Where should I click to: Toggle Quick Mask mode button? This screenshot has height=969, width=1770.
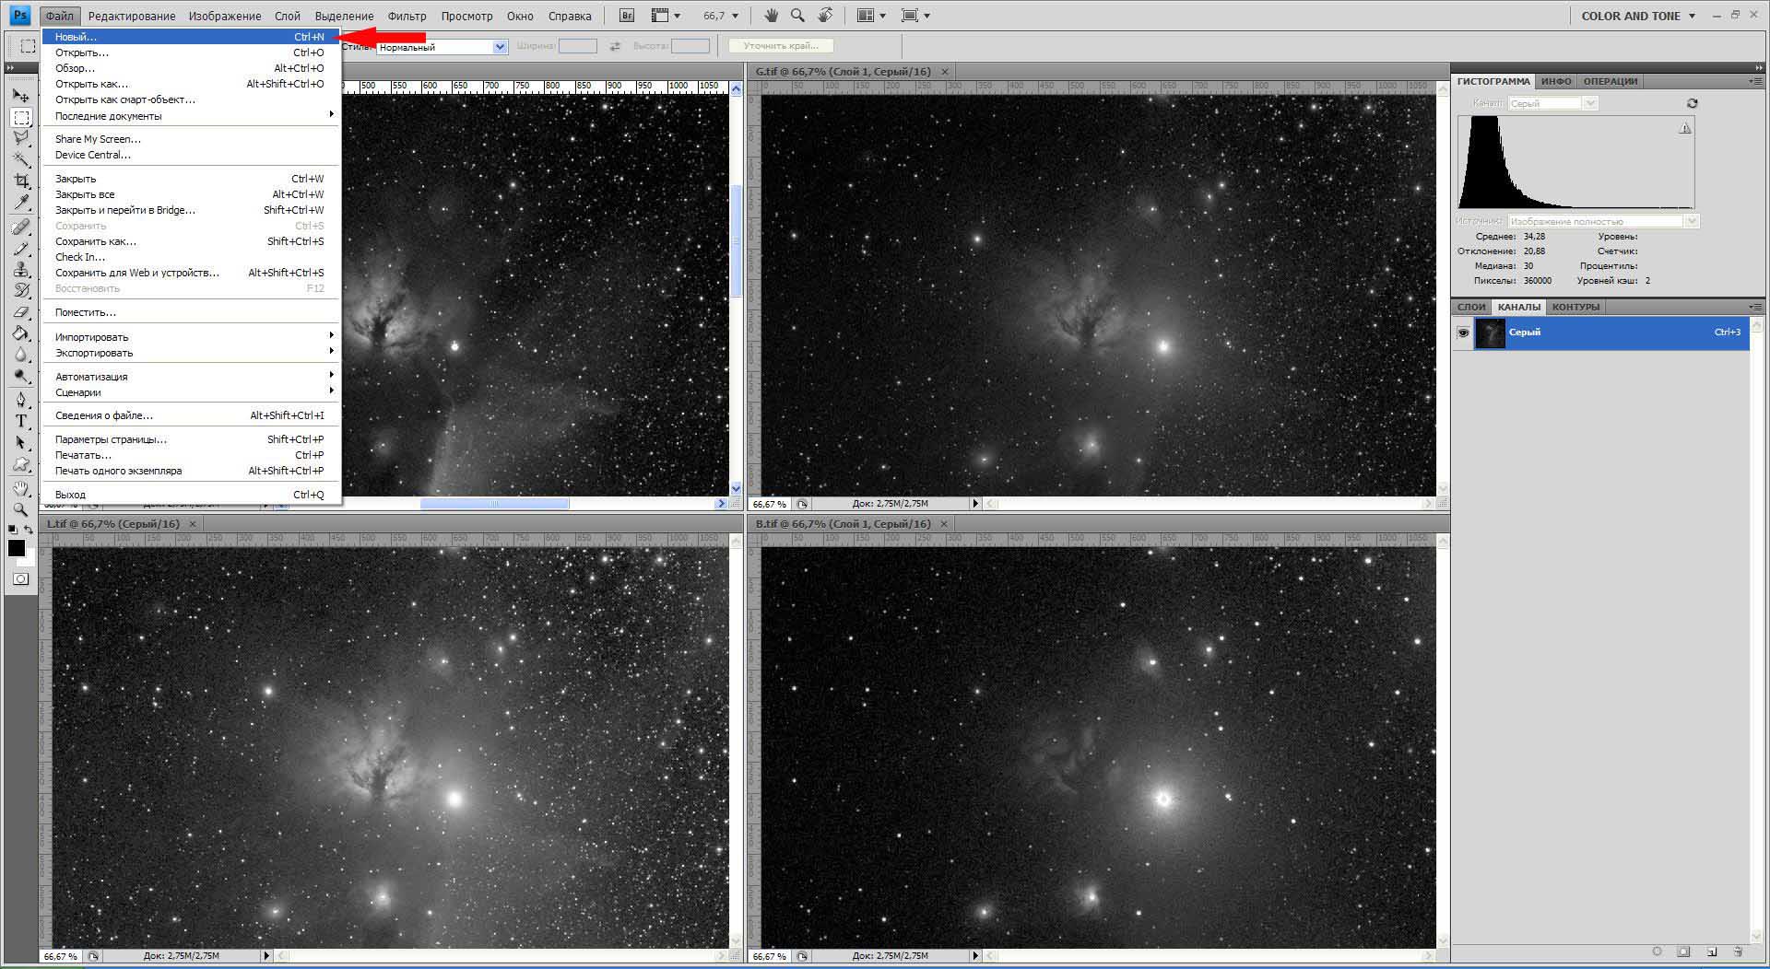click(x=21, y=579)
